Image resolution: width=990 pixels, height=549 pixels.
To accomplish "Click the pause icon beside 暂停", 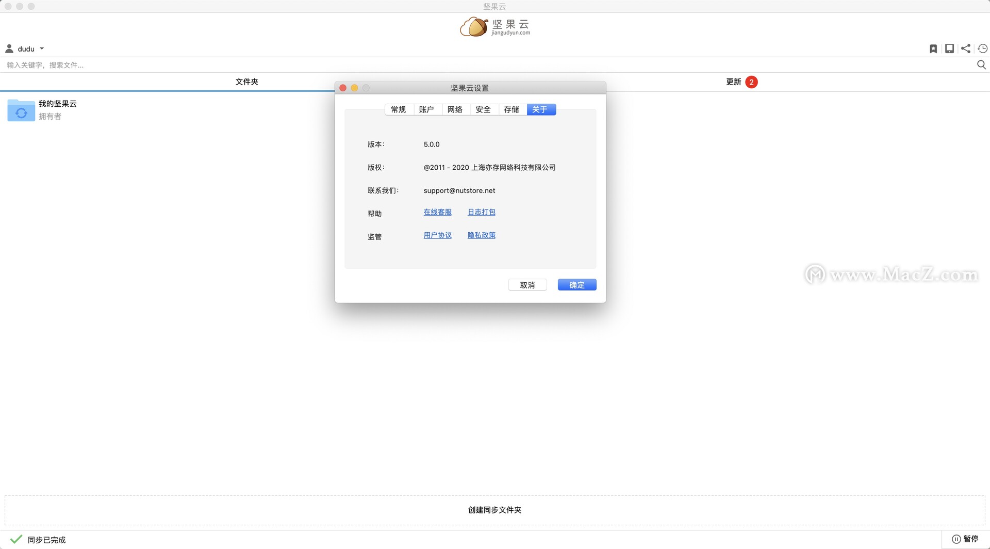I will tap(956, 539).
